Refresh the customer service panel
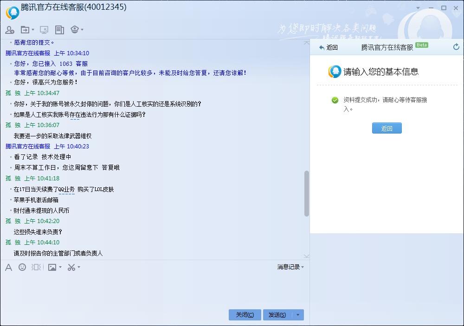Viewport: 464px width, 326px height. (x=456, y=47)
